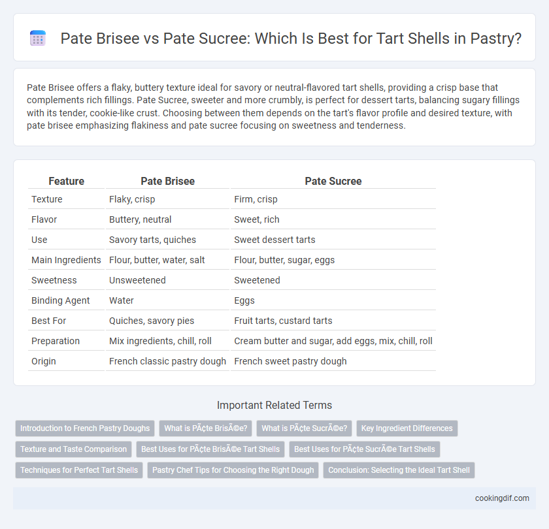549x529 pixels.
Task: Select the What is Pâte Brisée tag
Action: click(x=205, y=428)
